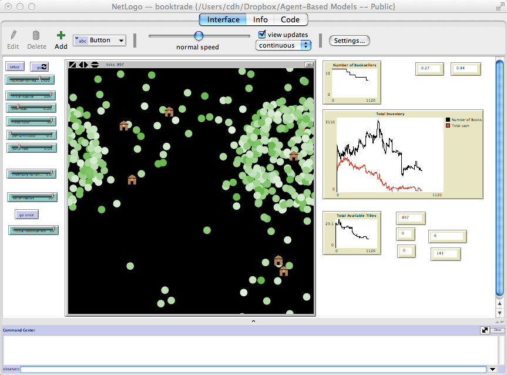The height and width of the screenshot is (375, 507).
Task: Run the setup button
Action: pyautogui.click(x=15, y=66)
